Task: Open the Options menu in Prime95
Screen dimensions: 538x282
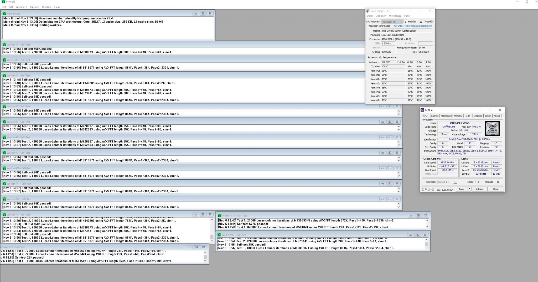Action: coord(34,7)
